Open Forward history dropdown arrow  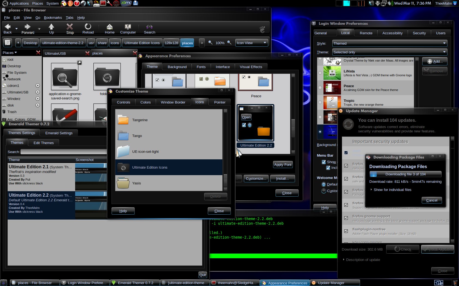pos(39,28)
